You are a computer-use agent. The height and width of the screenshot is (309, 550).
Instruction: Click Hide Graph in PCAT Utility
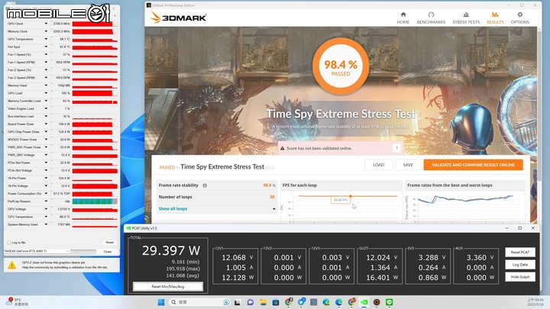[520, 277]
